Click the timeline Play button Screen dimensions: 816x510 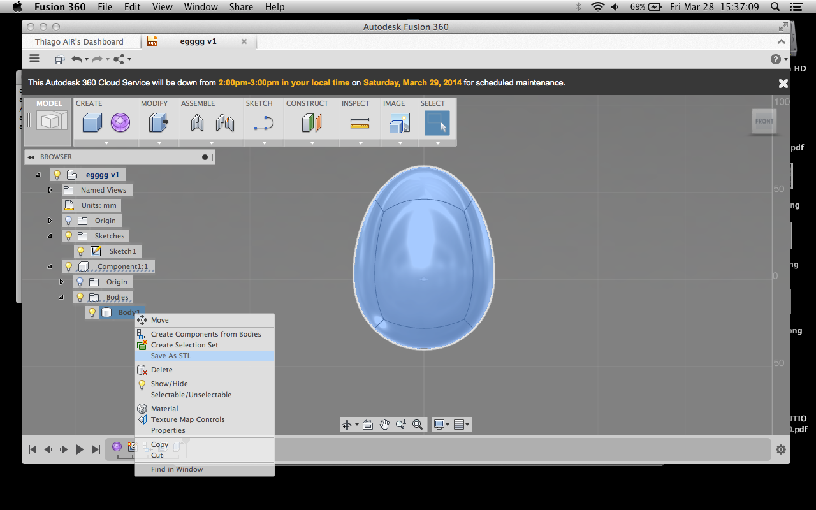(80, 449)
